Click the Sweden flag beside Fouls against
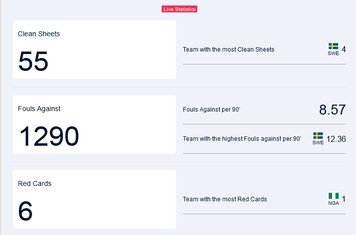 pos(318,135)
